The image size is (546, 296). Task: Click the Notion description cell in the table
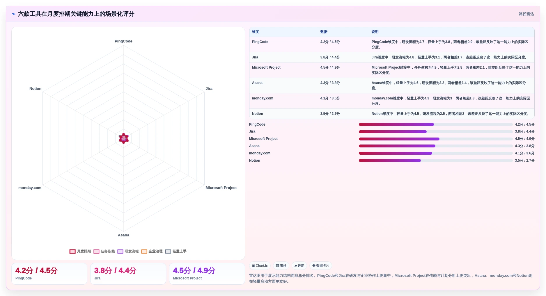click(x=451, y=114)
